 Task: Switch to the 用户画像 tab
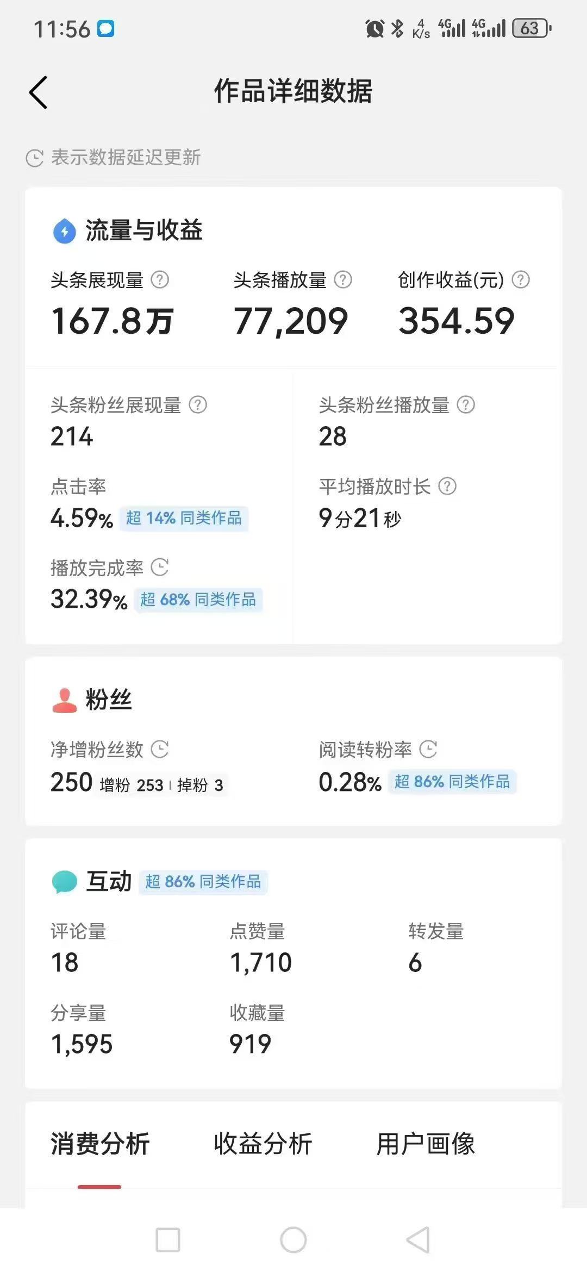tap(426, 1144)
